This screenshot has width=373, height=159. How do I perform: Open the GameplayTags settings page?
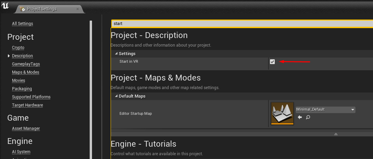pos(26,64)
